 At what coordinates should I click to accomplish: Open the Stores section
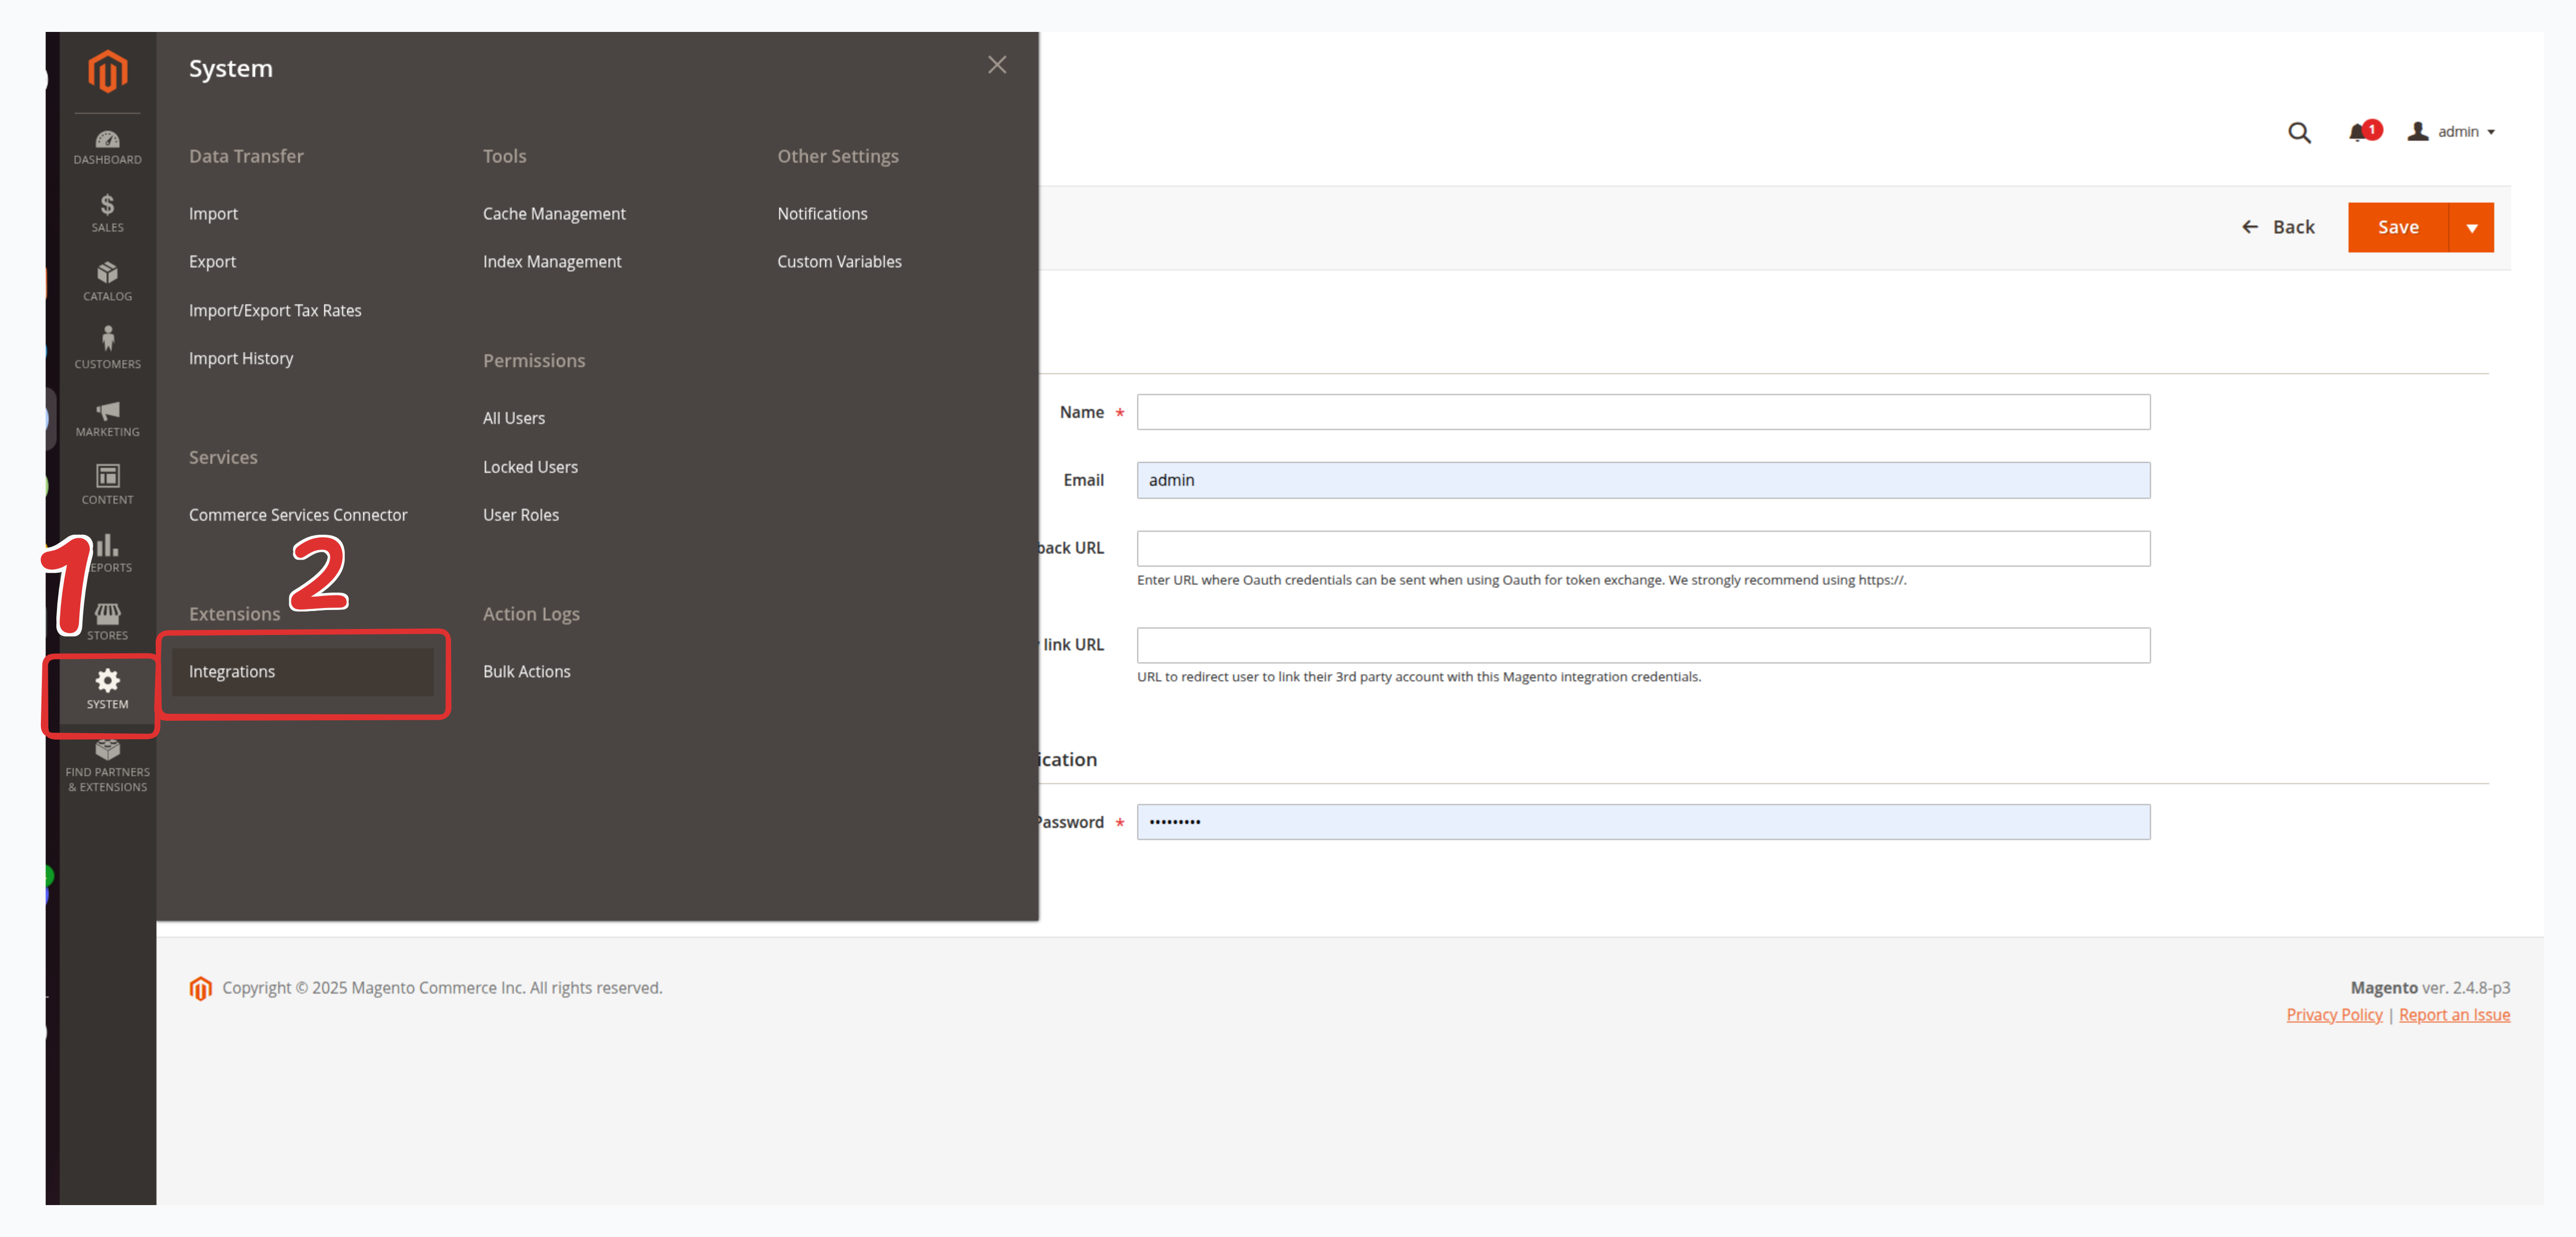[x=107, y=620]
